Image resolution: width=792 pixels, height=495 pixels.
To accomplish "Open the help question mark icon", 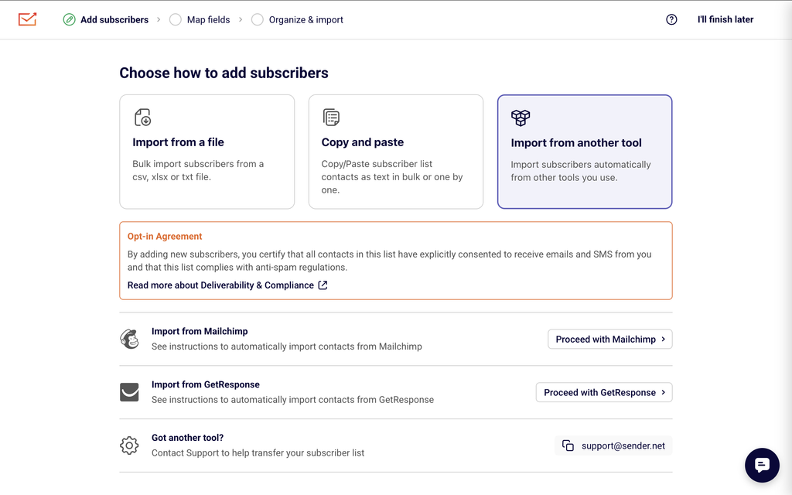I will 671,19.
